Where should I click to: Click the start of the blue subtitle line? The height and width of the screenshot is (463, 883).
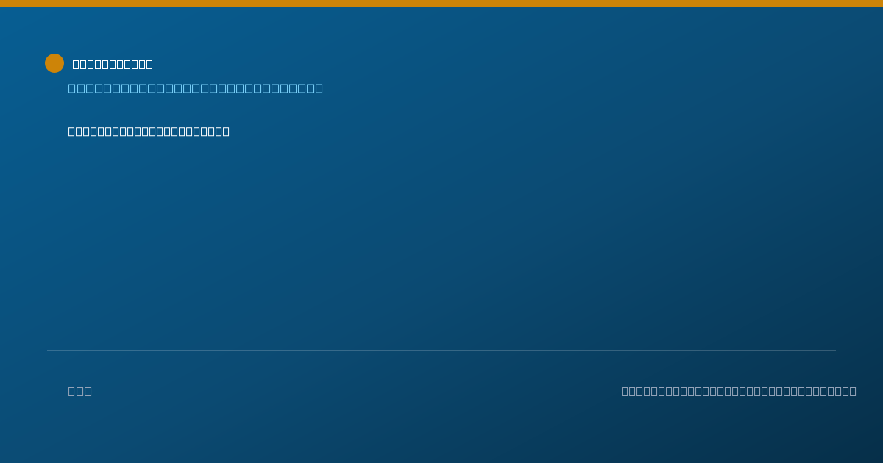[x=72, y=88]
